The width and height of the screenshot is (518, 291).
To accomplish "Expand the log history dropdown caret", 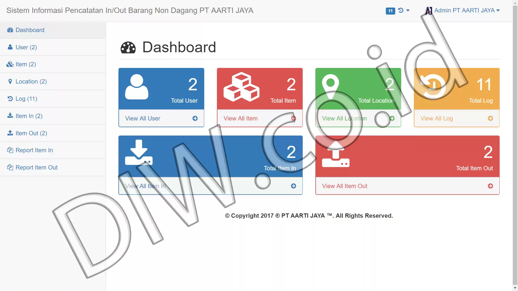I will 408,11.
